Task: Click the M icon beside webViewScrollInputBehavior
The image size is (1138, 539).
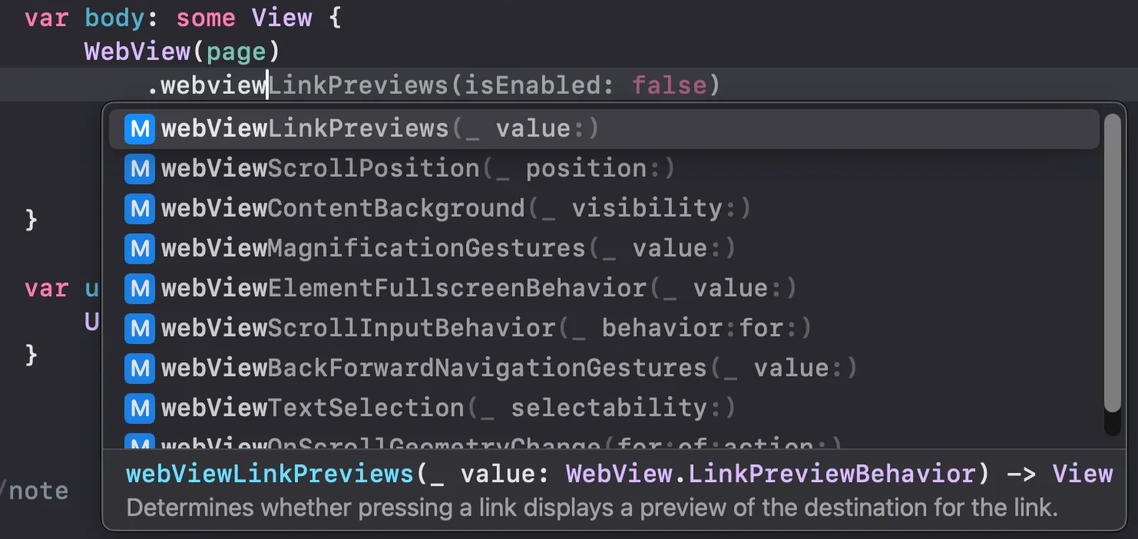Action: point(140,329)
